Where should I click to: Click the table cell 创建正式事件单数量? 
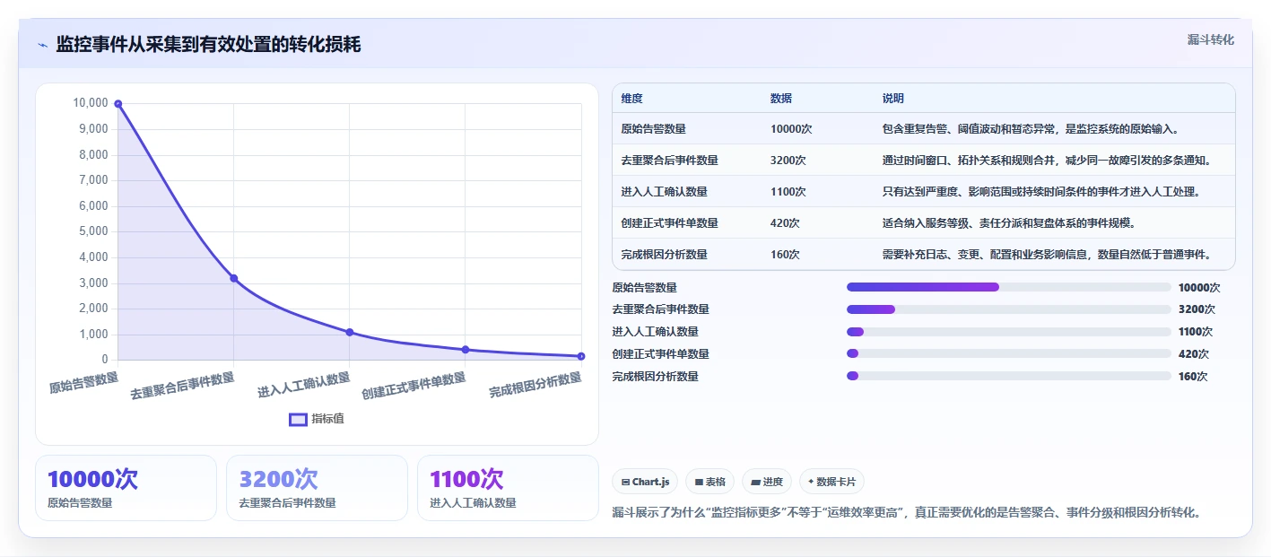point(669,223)
